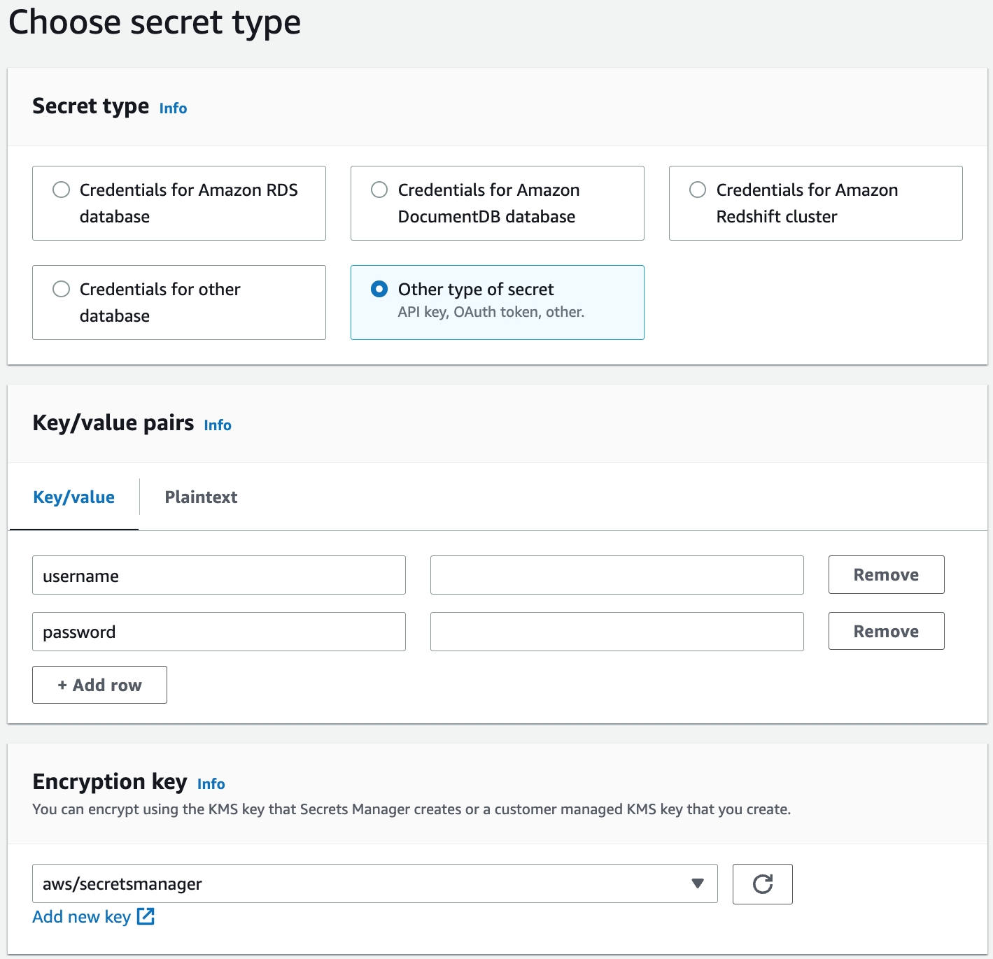Select Credentials for Amazon DocumentDB database option

click(x=379, y=190)
